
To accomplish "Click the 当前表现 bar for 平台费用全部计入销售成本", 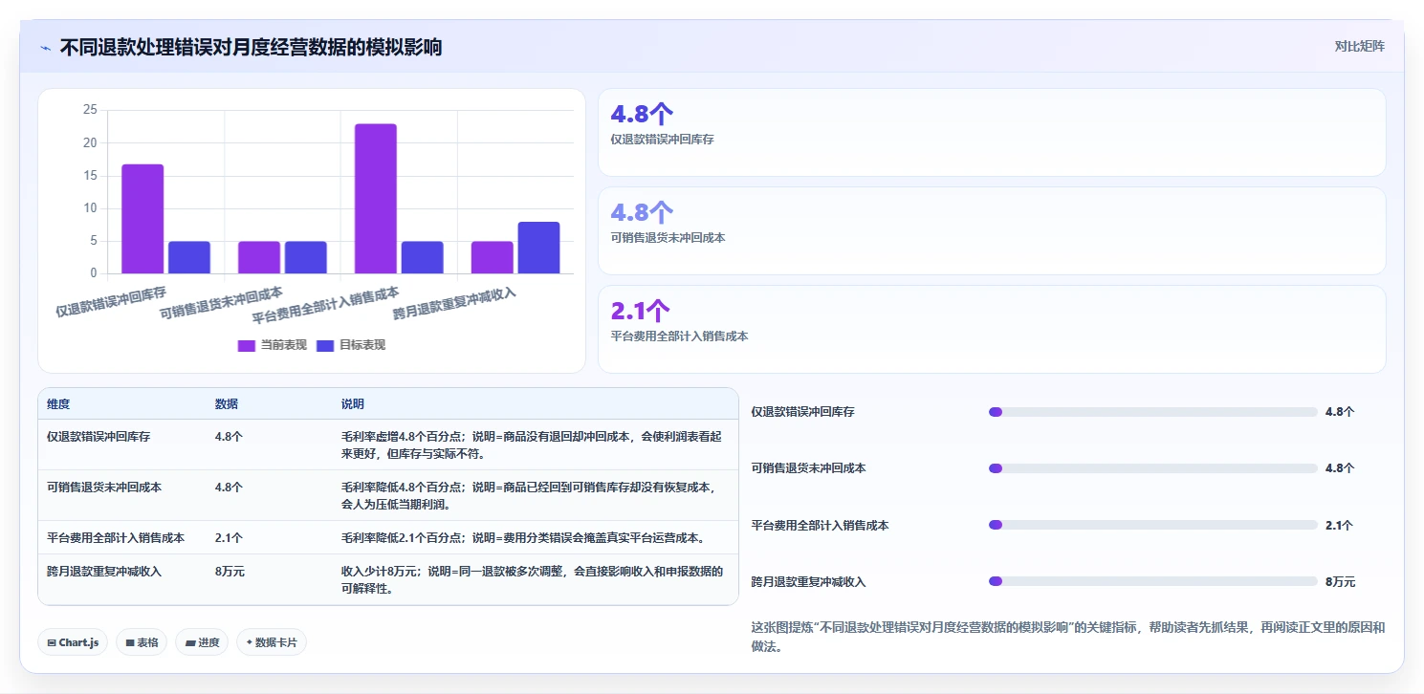I will 376,199.
